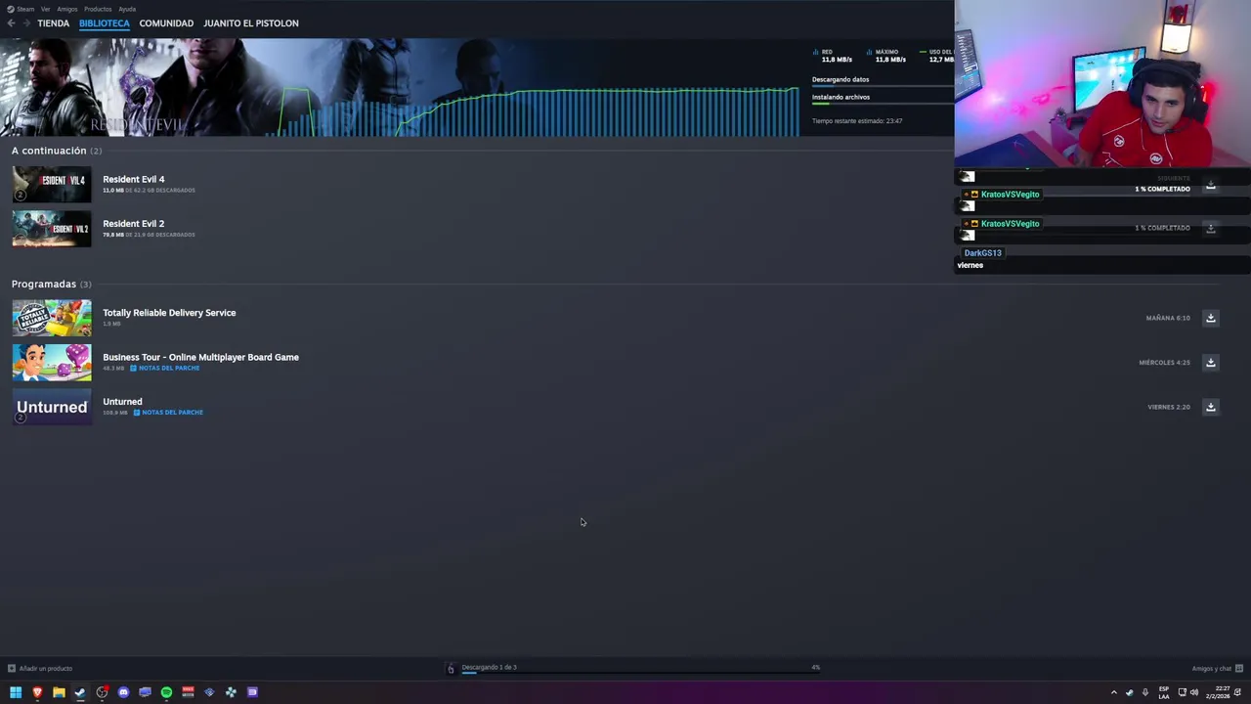Select Business Tour - Online Multiplayer Board Game title

200,357
